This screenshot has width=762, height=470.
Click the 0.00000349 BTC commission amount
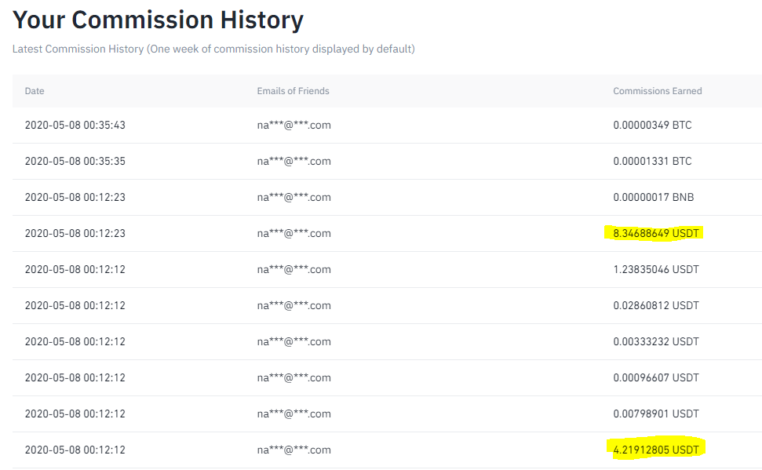pos(652,125)
